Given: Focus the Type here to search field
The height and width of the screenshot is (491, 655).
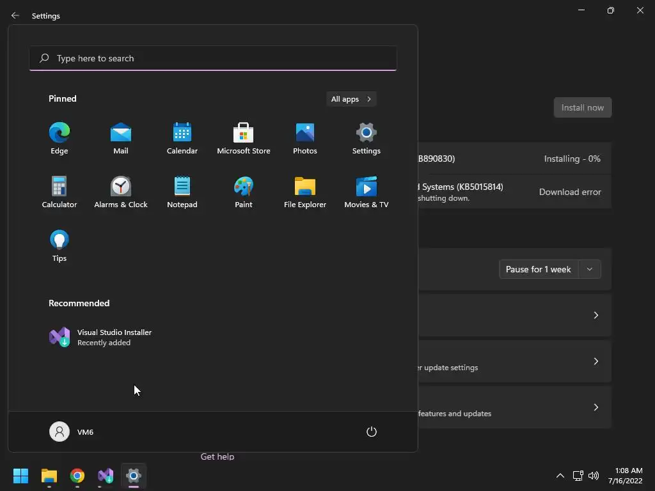Looking at the screenshot, I should click(213, 58).
